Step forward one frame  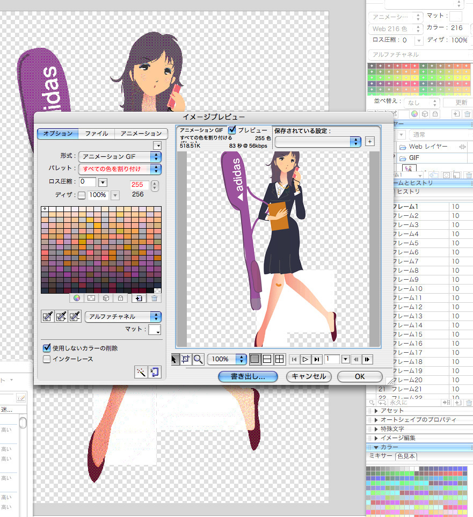point(367,359)
